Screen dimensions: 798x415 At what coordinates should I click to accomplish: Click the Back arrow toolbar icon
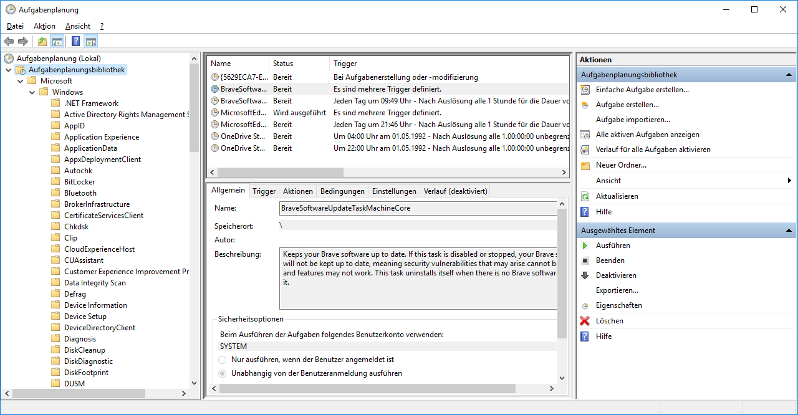point(9,42)
